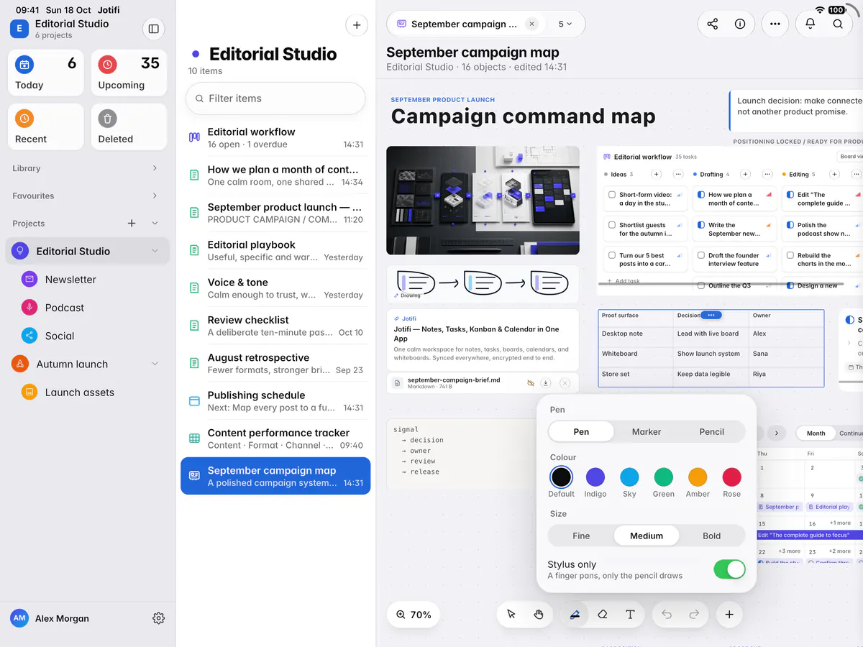Open settings gear next to Alex Morgan
Image resolution: width=863 pixels, height=647 pixels.
[x=159, y=618]
